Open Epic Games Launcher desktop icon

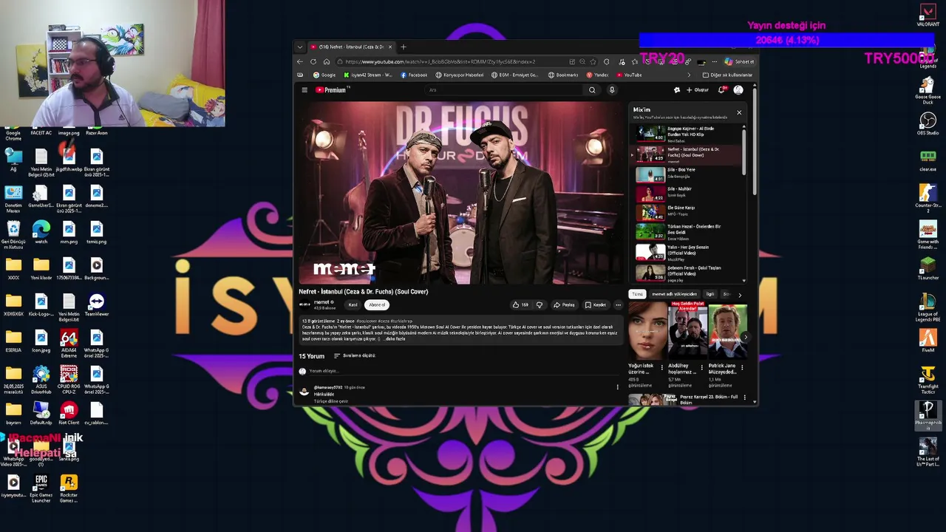41,488
